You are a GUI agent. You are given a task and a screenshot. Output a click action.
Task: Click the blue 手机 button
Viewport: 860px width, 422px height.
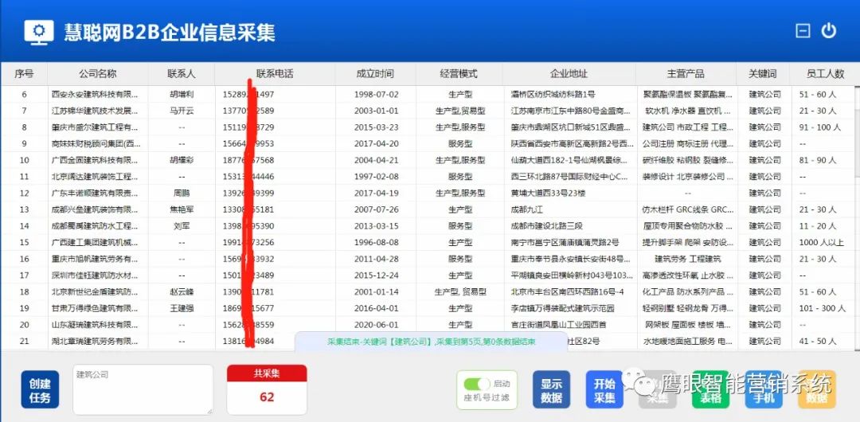(764, 389)
